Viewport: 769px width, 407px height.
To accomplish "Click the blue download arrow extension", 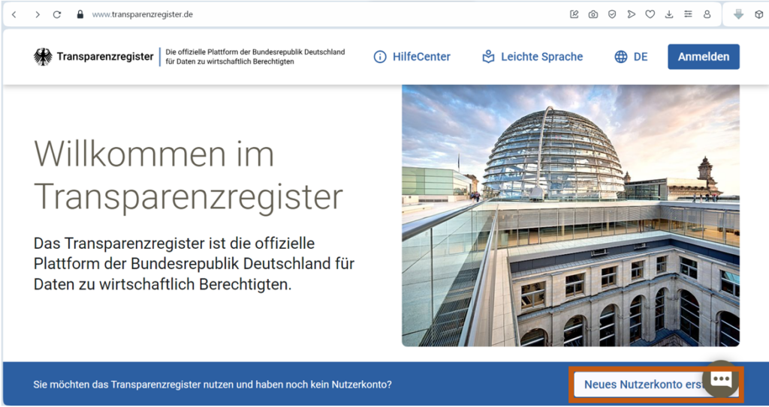I will click(x=739, y=14).
